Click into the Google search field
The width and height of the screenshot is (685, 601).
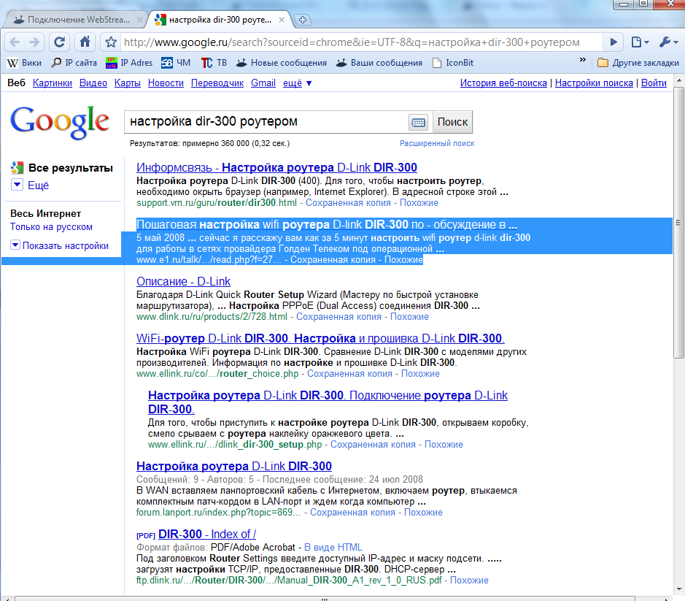[266, 122]
